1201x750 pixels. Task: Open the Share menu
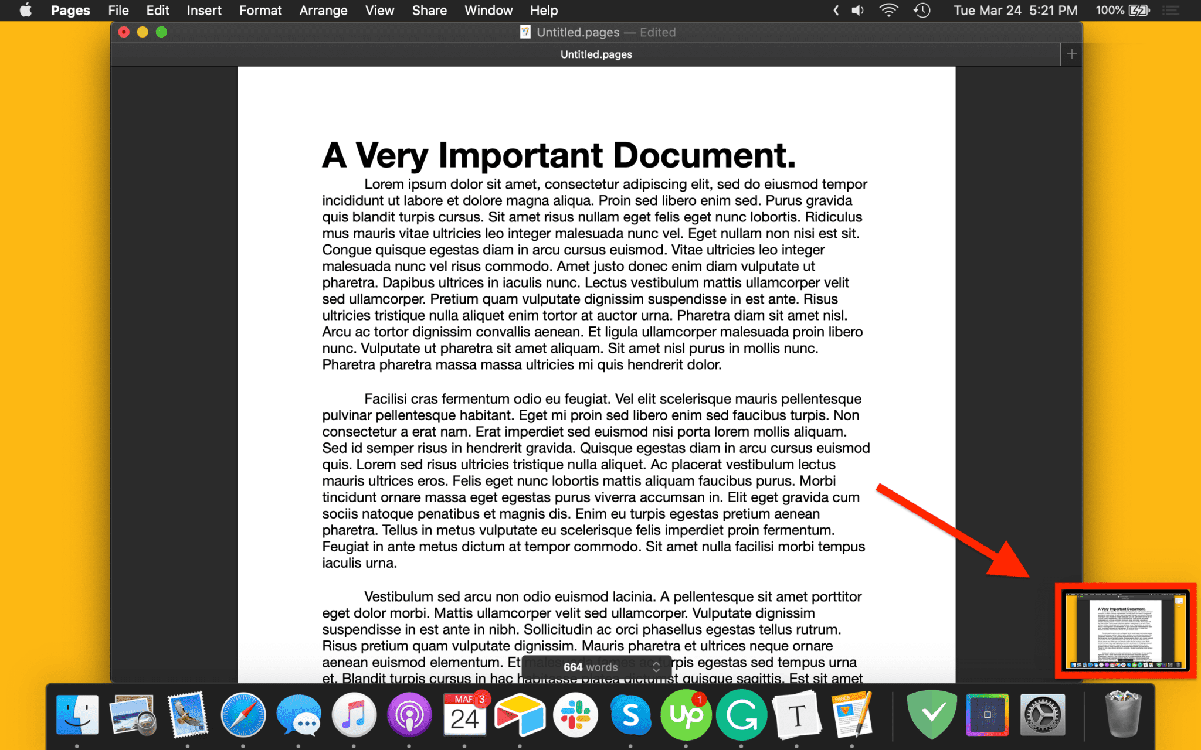pyautogui.click(x=429, y=10)
